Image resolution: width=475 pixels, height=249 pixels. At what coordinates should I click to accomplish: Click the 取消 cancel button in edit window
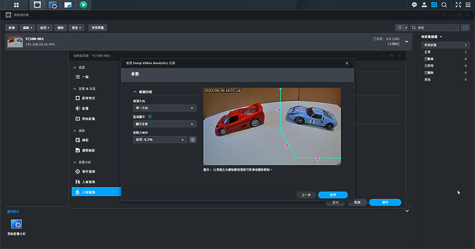[x=357, y=202]
